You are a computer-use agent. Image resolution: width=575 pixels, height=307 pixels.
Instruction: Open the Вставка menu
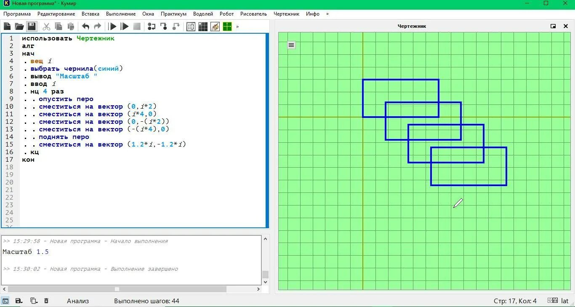click(91, 14)
